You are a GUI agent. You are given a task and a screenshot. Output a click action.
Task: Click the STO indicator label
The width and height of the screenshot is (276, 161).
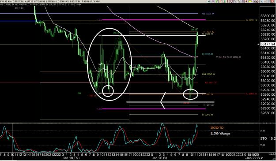pyautogui.click(x=264, y=139)
